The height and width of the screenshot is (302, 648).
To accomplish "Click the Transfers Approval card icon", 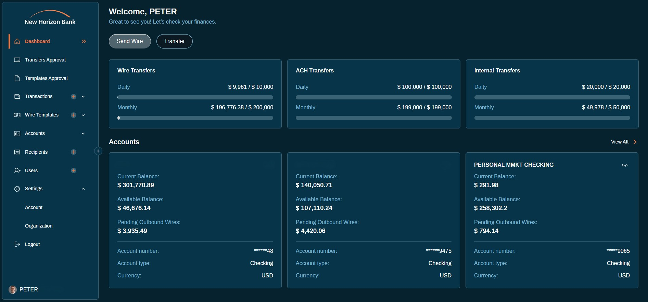I will (17, 60).
